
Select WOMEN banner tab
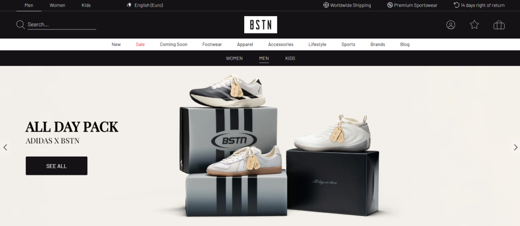234,58
